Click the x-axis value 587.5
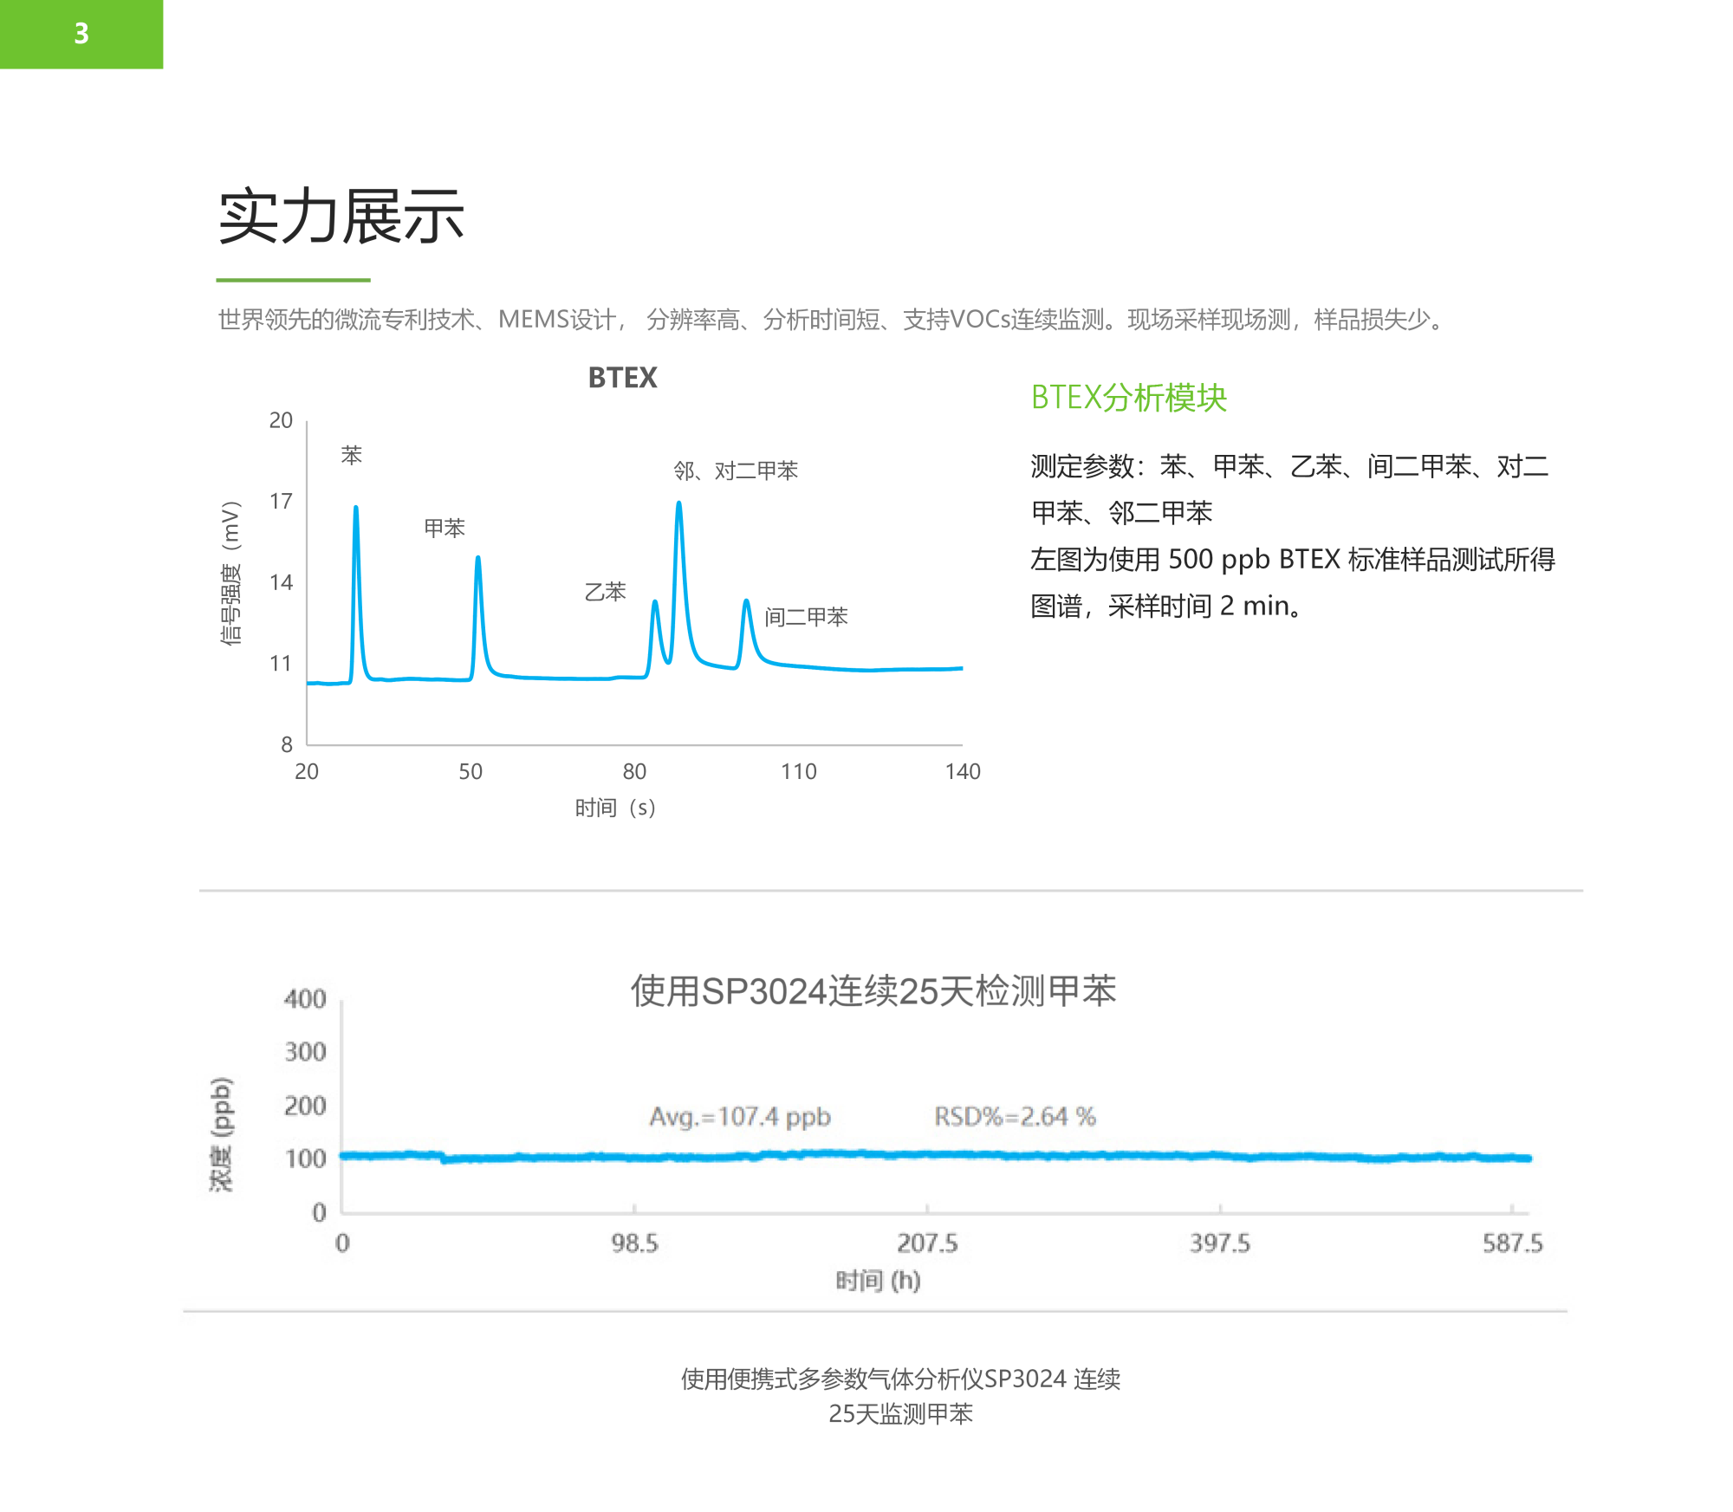Viewport: 1733px width, 1512px height. click(1512, 1243)
